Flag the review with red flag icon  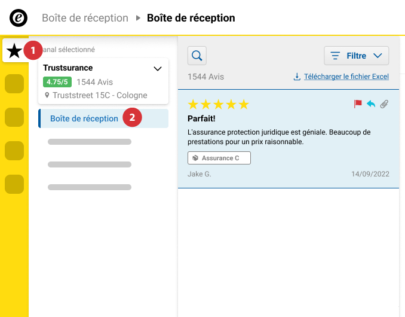pos(358,104)
